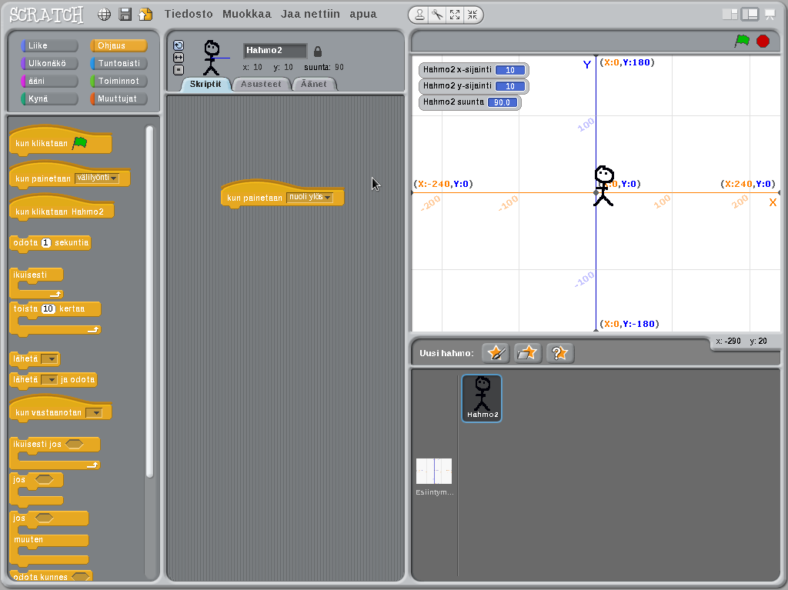Click the share project icon
This screenshot has height=590, width=788.
point(145,15)
